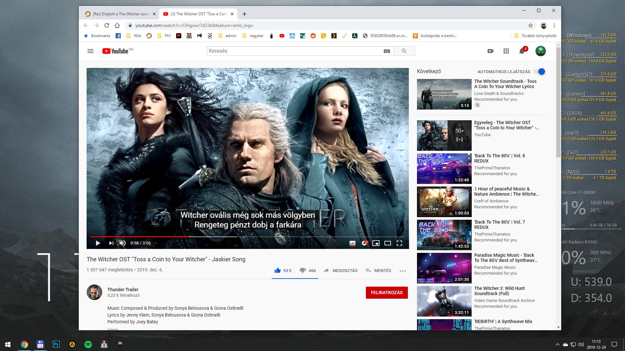Click the address bar URL

tap(194, 25)
